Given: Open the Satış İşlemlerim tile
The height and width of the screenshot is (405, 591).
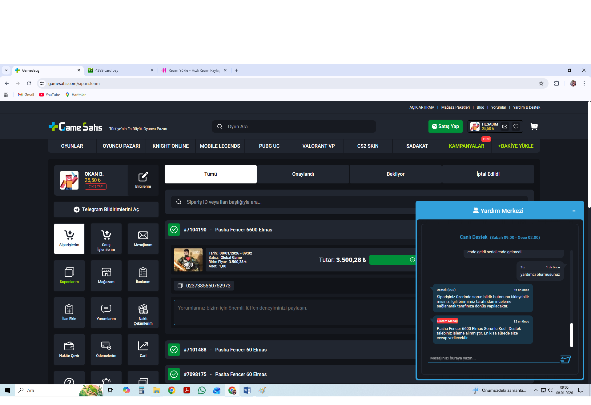Looking at the screenshot, I should tap(106, 239).
